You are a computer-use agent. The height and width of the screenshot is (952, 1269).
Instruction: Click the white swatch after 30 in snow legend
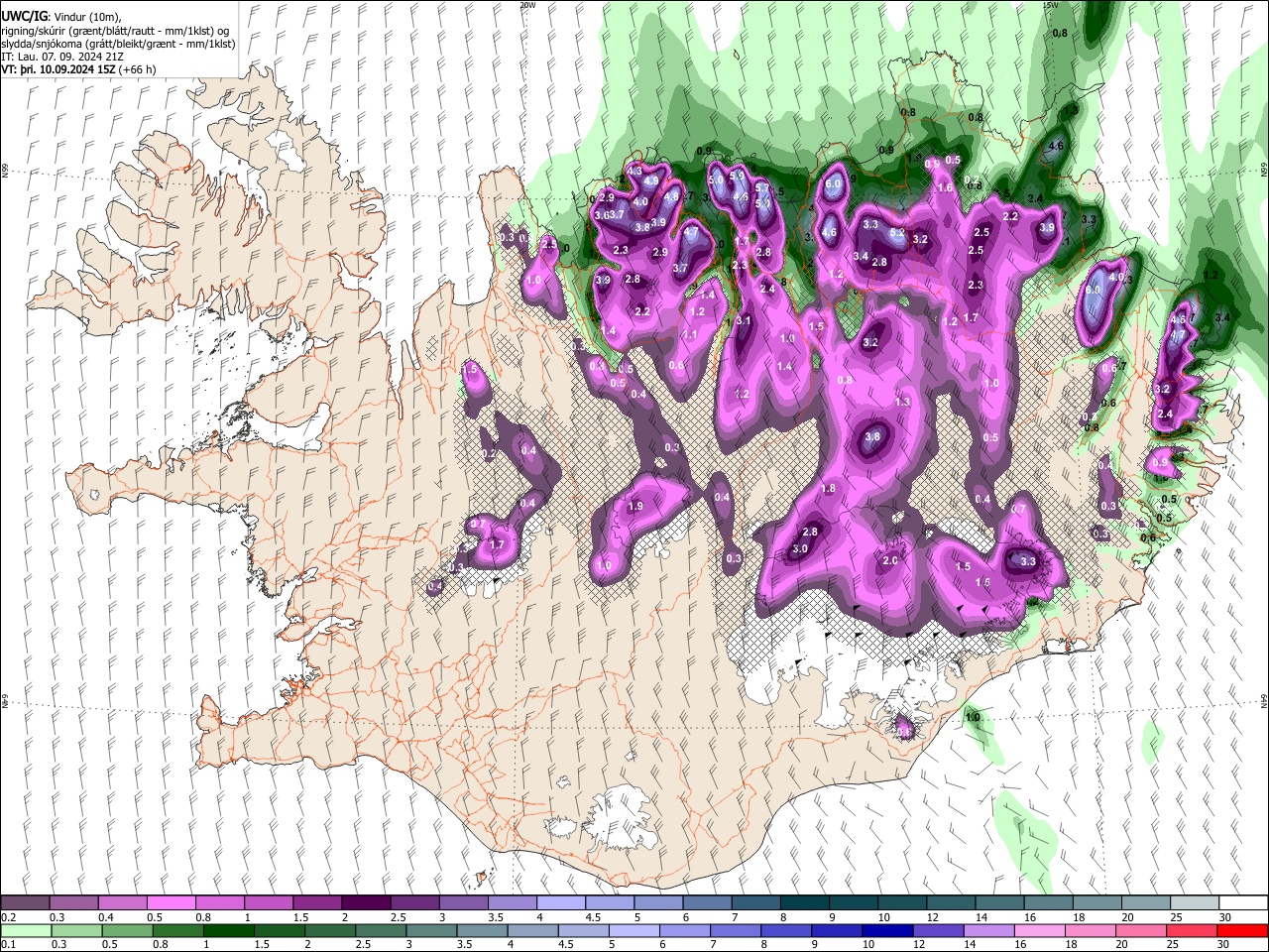(1242, 903)
